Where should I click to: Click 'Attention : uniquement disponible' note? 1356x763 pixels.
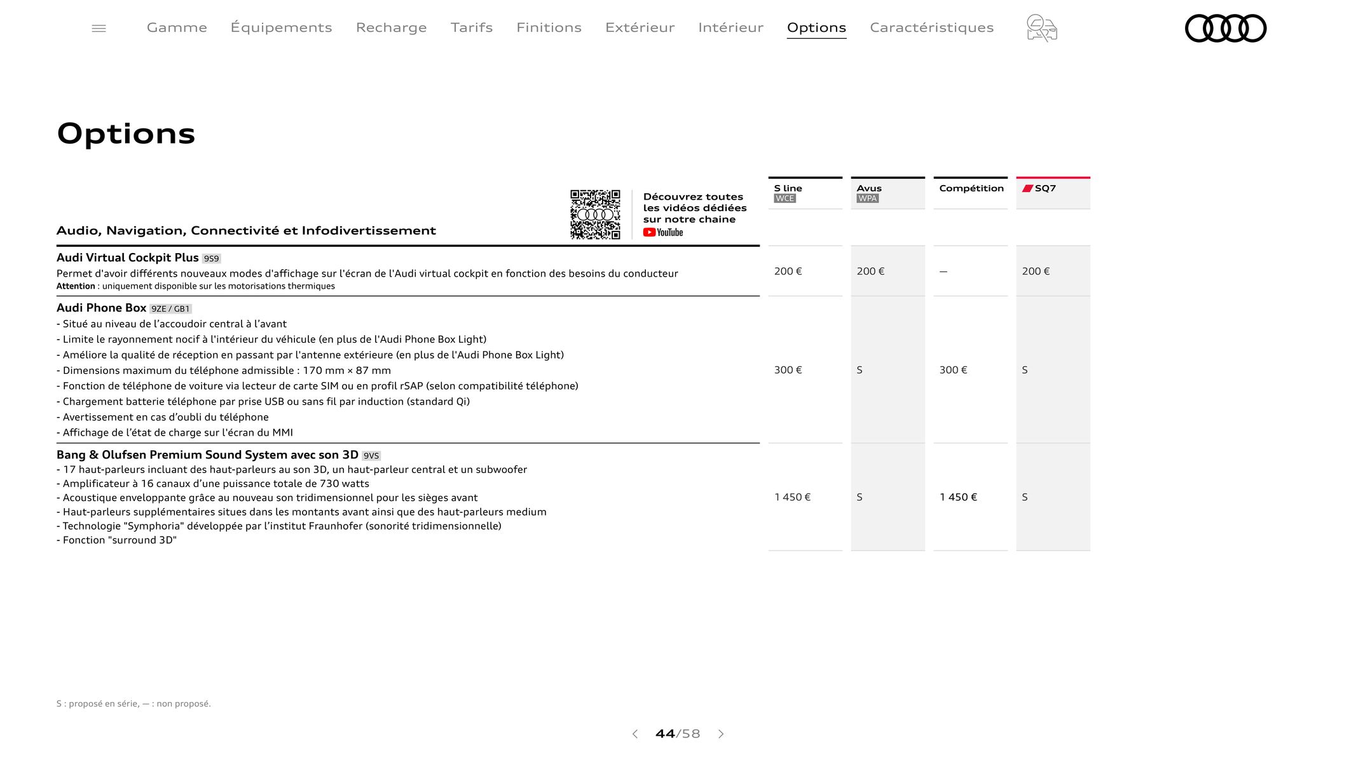(196, 286)
